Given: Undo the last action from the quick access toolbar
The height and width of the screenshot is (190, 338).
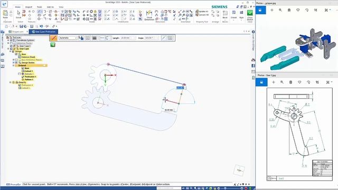Looking at the screenshot, I should coord(41,26).
